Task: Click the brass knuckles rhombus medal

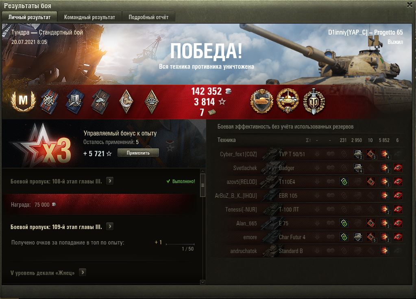Action: (152, 102)
